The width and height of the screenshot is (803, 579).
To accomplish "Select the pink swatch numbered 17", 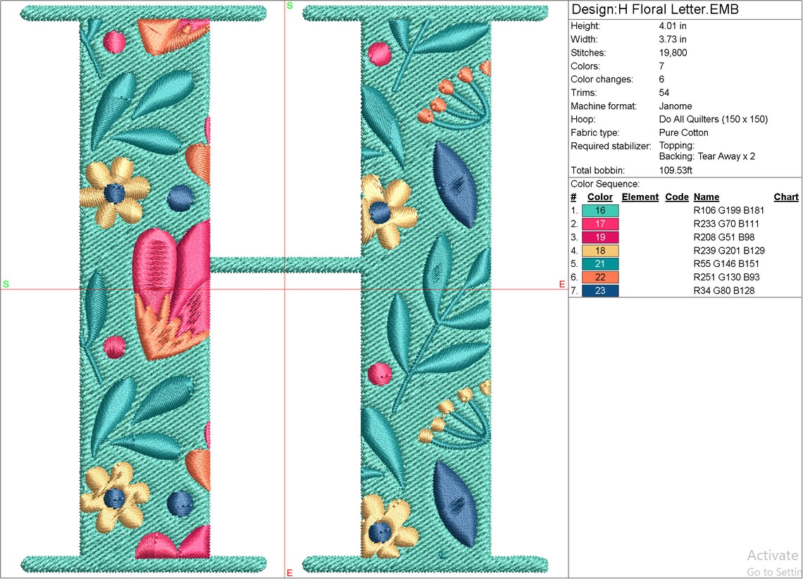I will [599, 223].
